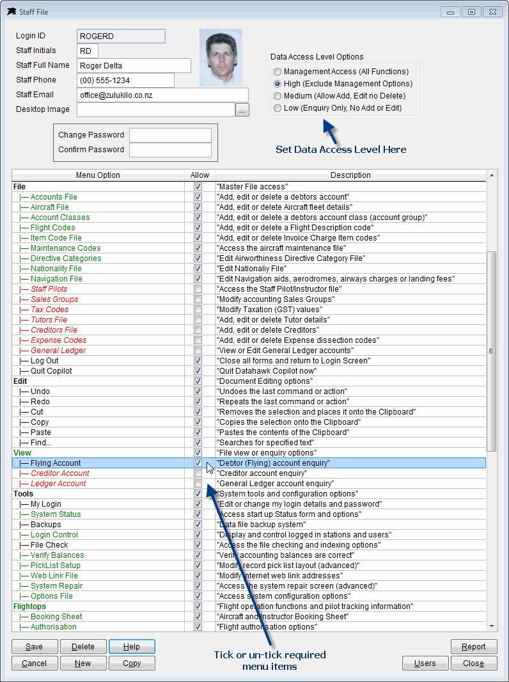Select High (Exclude Management Options) access
The image size is (509, 682).
tap(278, 84)
